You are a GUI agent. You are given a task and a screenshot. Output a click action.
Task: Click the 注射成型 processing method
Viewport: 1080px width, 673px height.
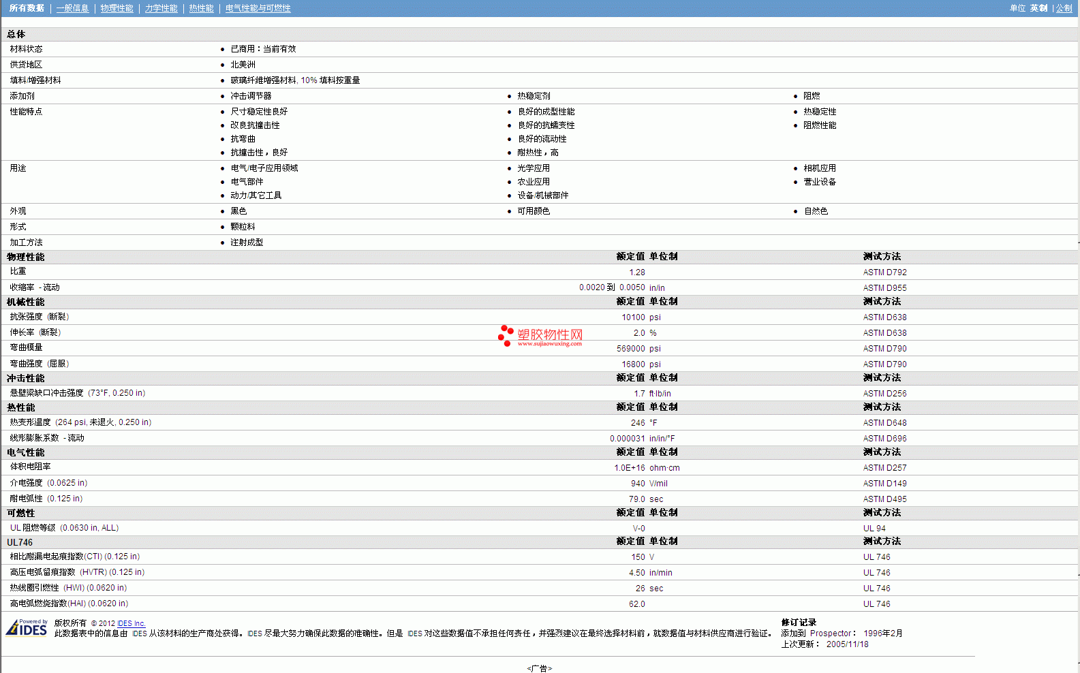pos(247,242)
